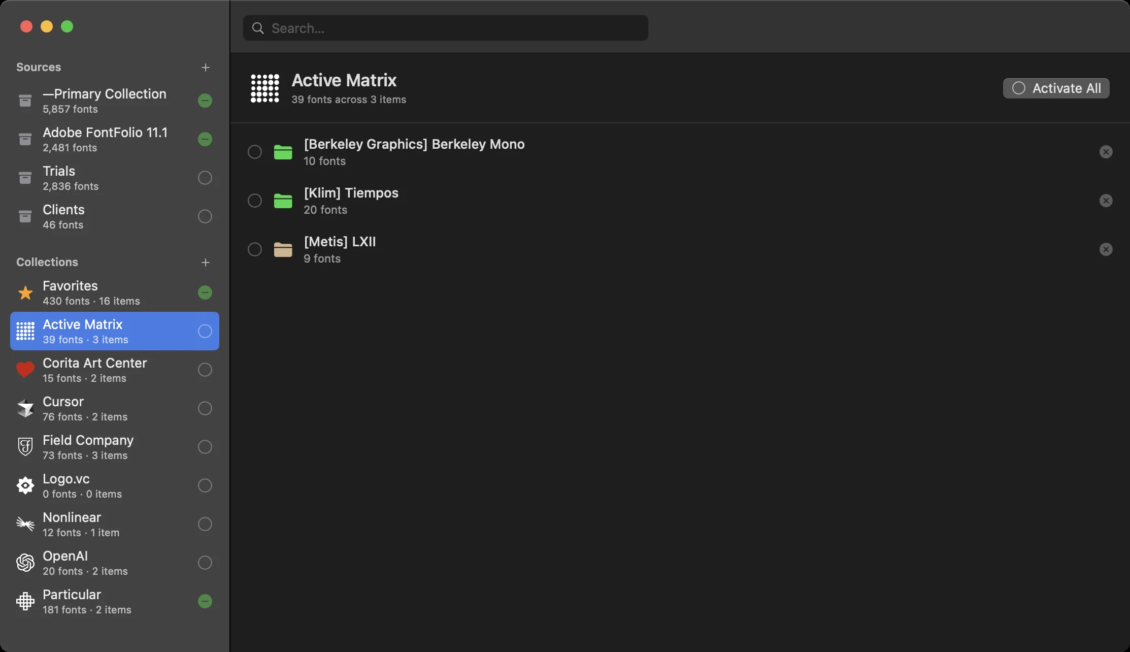
Task: Activate the Clients source
Action: tap(205, 216)
